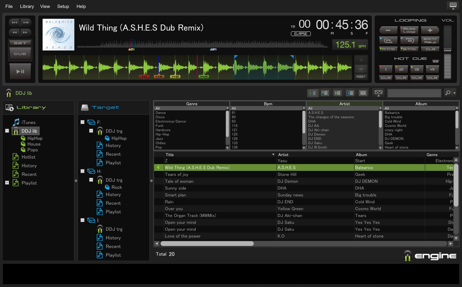Open the Help menu
The image size is (462, 287).
(x=81, y=6)
